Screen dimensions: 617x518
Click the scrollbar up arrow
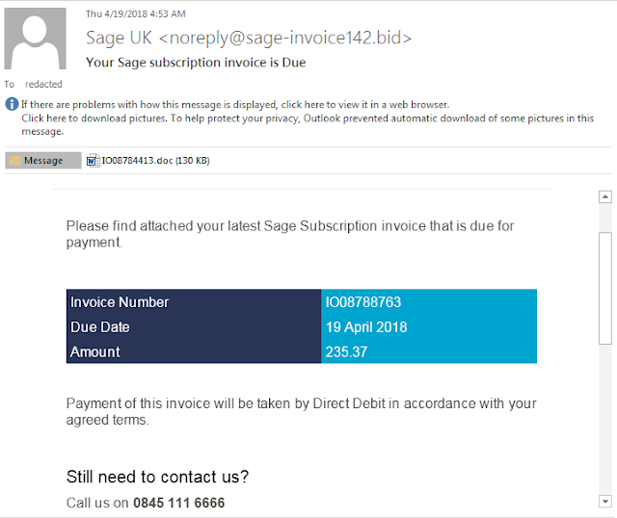pyautogui.click(x=604, y=196)
